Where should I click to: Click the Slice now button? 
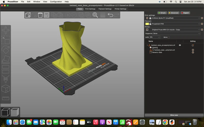tap(174, 115)
